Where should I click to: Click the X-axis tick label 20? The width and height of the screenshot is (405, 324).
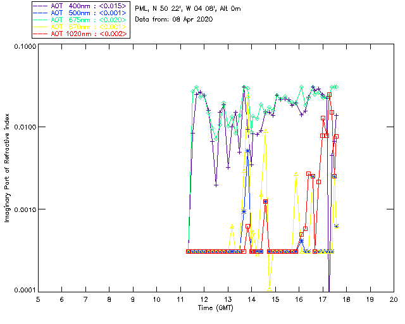click(x=394, y=299)
